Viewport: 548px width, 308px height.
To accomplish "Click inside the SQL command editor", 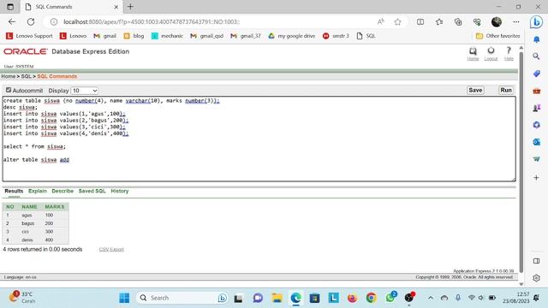I will 259,139.
